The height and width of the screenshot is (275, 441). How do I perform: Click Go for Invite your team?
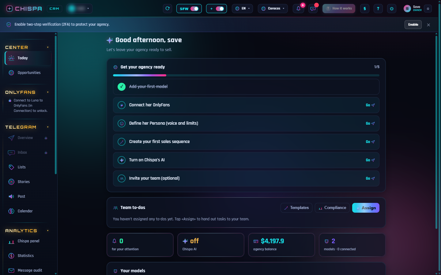click(x=370, y=178)
